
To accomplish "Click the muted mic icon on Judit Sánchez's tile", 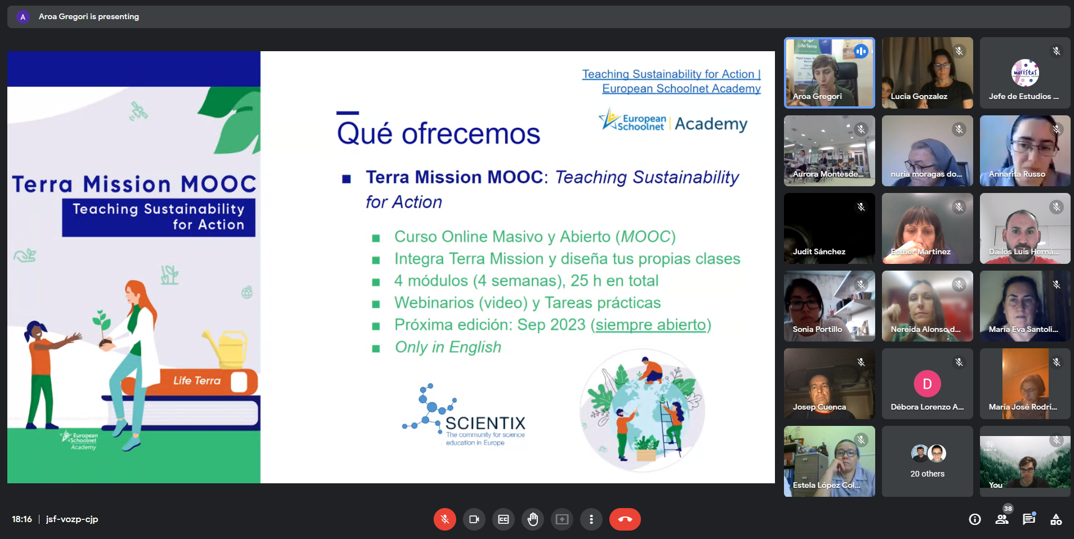I will point(861,207).
